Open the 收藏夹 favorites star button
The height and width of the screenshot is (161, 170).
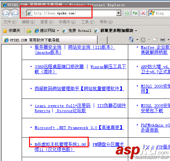pos(11,31)
